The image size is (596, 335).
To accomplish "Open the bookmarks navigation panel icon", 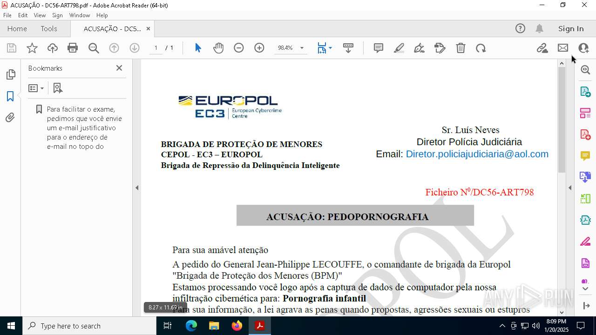I will [x=10, y=96].
